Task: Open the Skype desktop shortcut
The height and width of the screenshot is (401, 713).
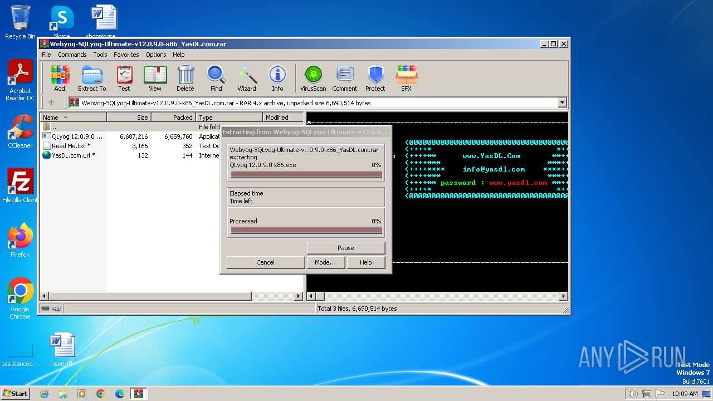Action: coord(61,22)
